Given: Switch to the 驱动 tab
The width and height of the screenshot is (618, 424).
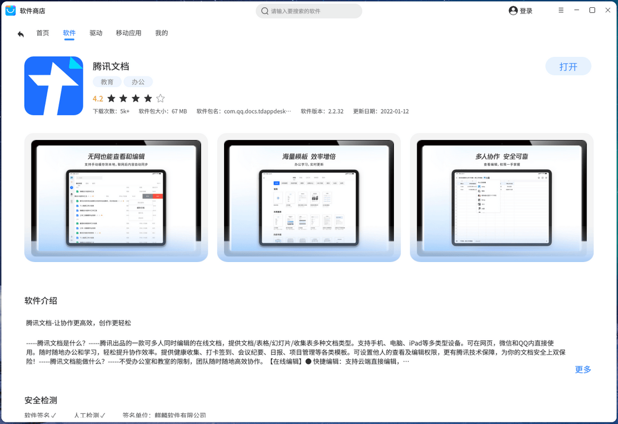Looking at the screenshot, I should (96, 33).
